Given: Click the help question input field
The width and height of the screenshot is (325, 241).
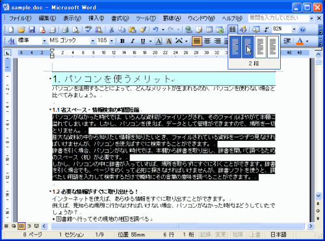Looking at the screenshot, I should pos(278,18).
